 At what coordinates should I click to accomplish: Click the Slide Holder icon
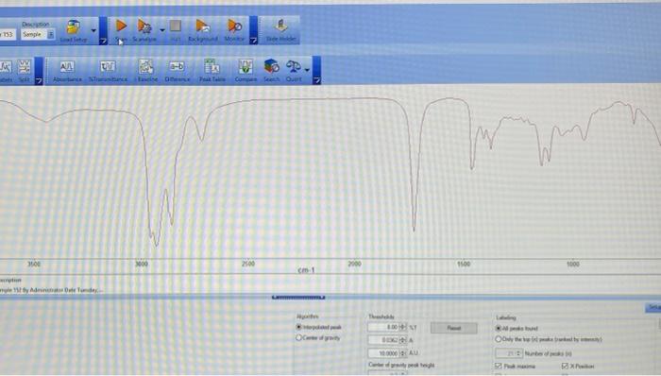coord(281,26)
